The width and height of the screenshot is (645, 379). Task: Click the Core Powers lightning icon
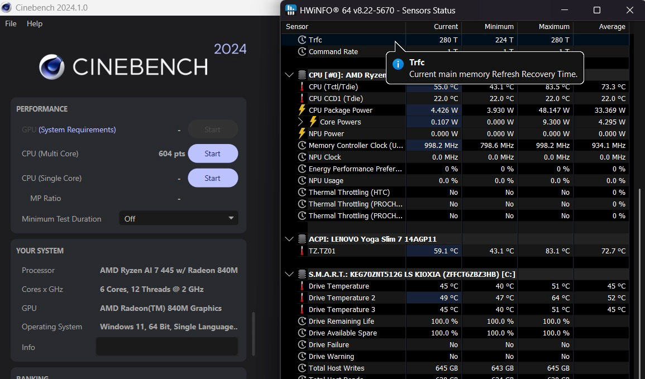coord(313,122)
